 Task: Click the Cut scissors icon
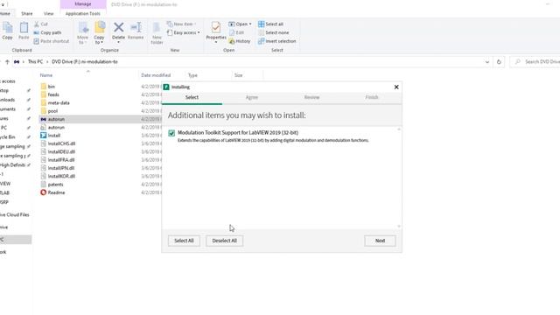(37, 24)
